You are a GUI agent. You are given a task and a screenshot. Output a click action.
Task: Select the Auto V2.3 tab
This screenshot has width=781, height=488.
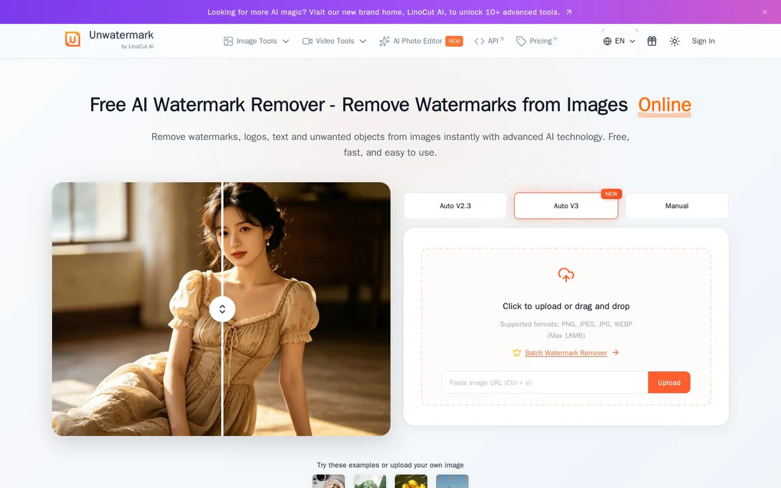click(455, 206)
